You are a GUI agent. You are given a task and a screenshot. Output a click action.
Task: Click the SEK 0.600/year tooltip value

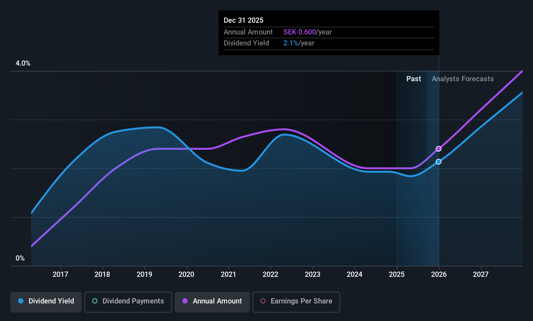tap(308, 32)
